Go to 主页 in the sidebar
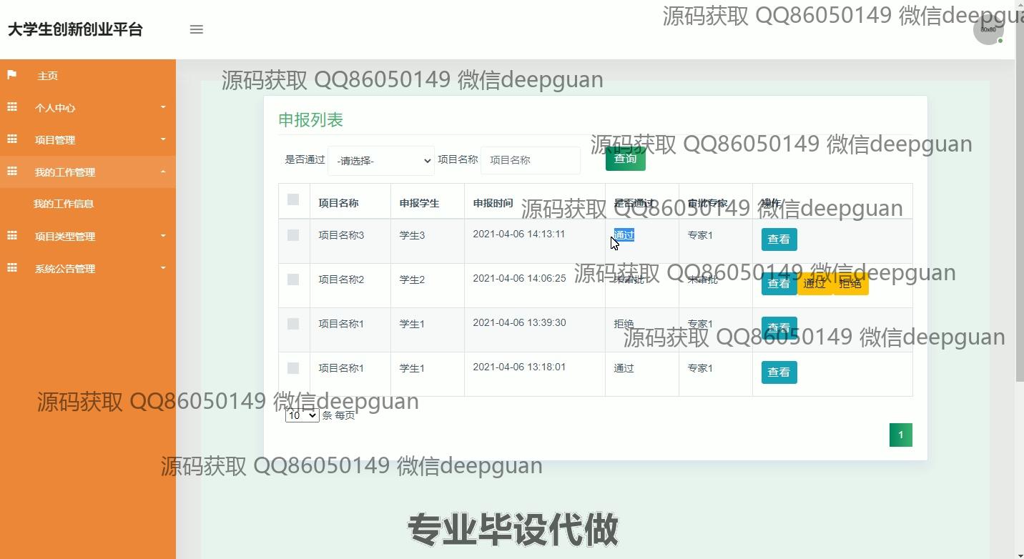The height and width of the screenshot is (559, 1024). 48,76
